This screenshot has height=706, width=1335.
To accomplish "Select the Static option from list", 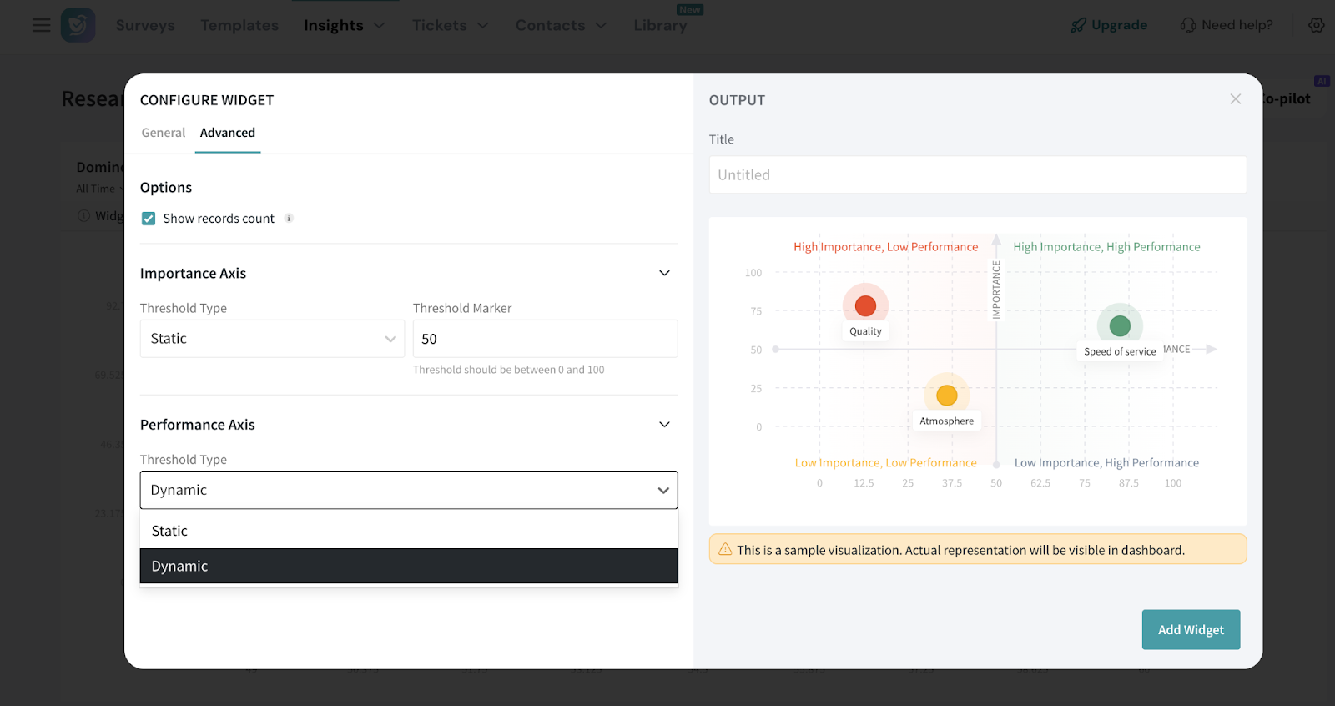I will tap(409, 531).
